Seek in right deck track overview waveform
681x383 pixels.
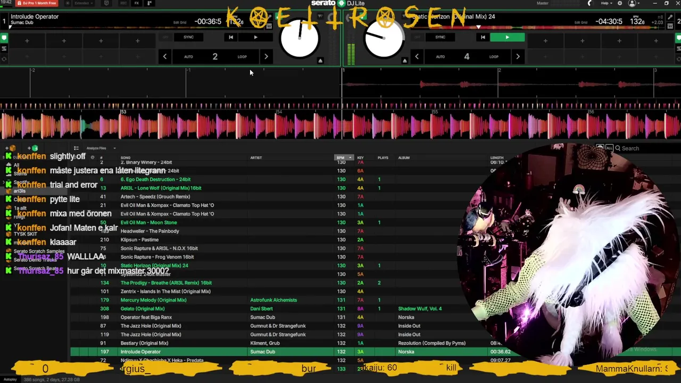[537, 27]
